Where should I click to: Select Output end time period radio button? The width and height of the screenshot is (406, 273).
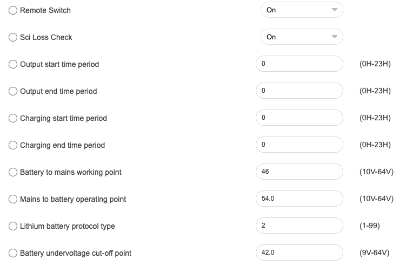pyautogui.click(x=13, y=91)
